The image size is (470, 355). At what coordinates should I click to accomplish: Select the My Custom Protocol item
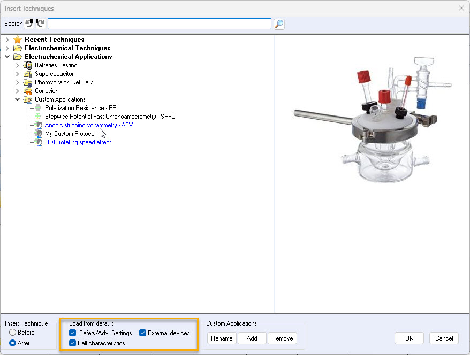coord(70,134)
